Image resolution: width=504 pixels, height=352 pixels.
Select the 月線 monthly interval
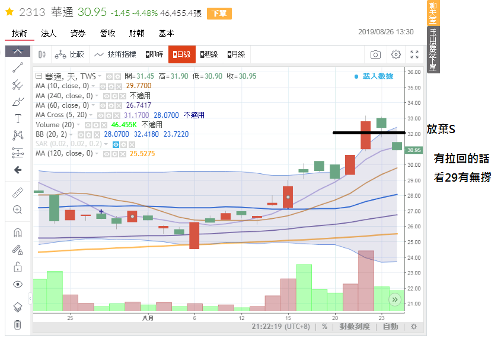(236, 54)
